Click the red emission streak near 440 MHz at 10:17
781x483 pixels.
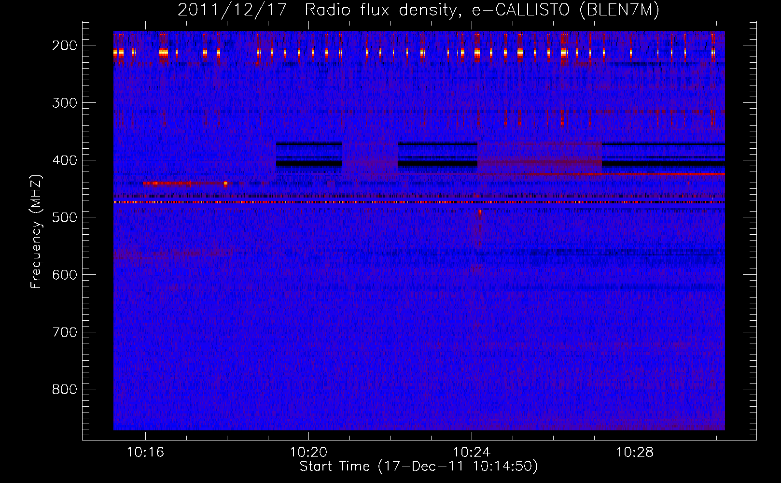coord(185,184)
